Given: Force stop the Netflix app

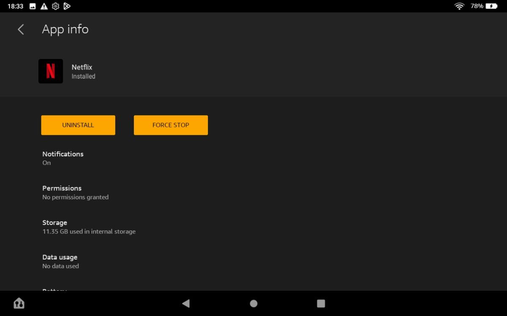Looking at the screenshot, I should tap(171, 125).
